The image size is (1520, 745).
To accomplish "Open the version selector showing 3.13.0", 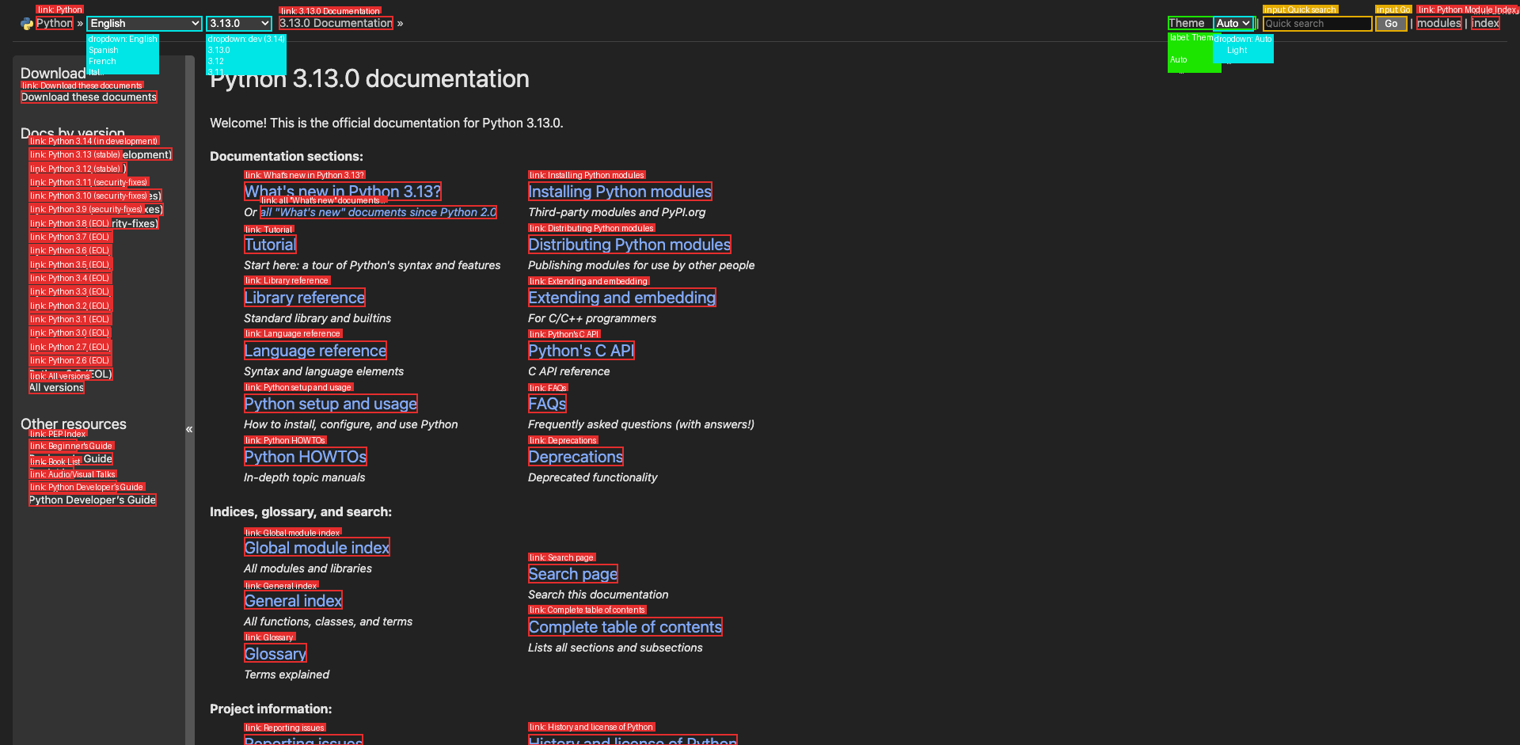I will click(238, 23).
